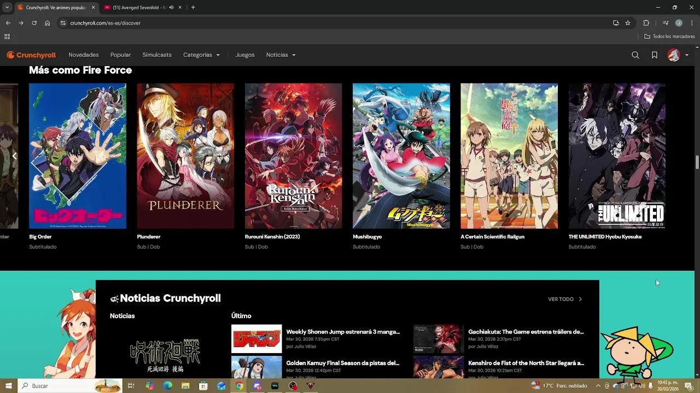Open the Plunderer poster
This screenshot has width=700, height=393.
point(185,156)
